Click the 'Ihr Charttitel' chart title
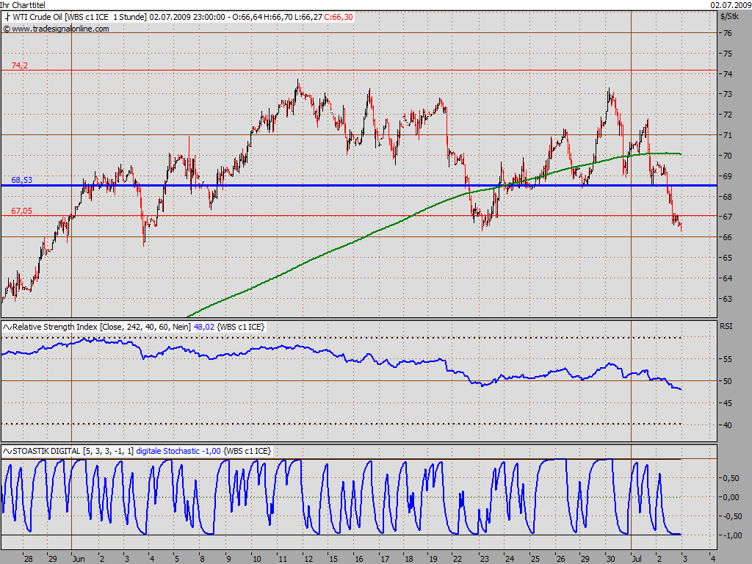 23,5
